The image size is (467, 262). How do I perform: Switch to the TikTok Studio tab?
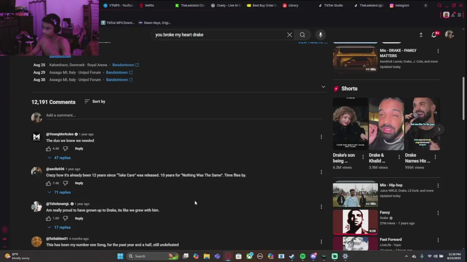(x=331, y=5)
